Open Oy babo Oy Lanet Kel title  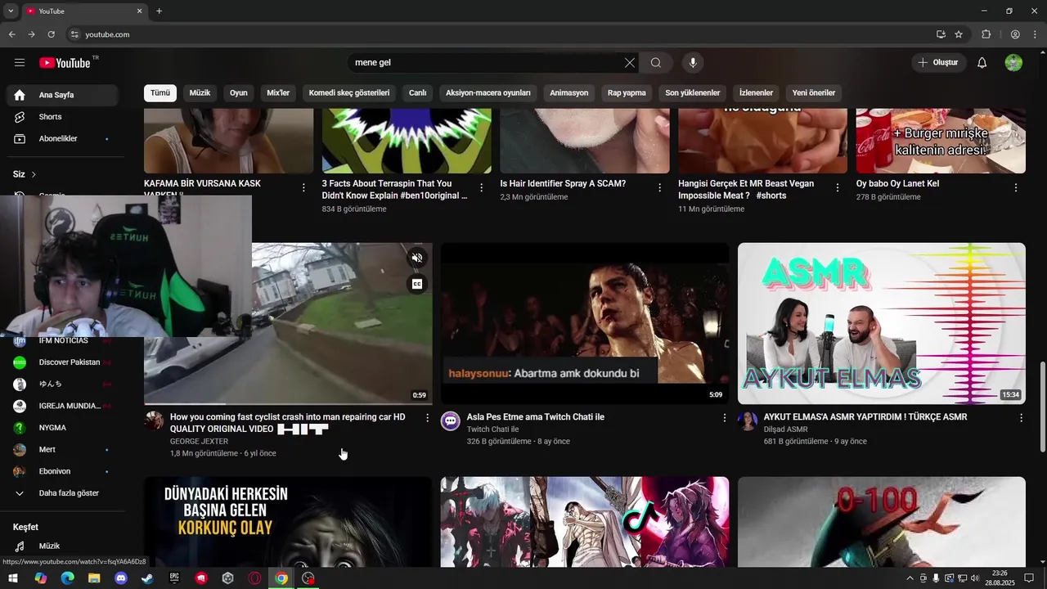(x=897, y=184)
